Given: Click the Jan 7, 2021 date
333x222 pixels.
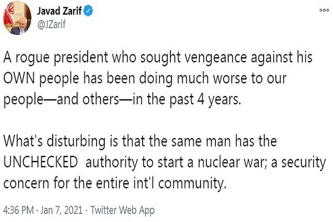Looking at the screenshot, I should pyautogui.click(x=61, y=210).
